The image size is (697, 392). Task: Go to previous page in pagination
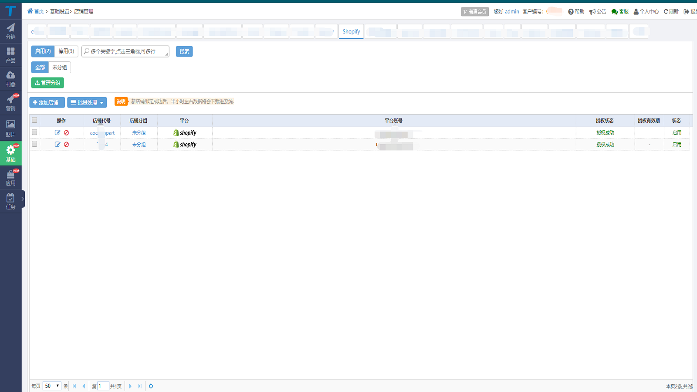[x=84, y=386]
